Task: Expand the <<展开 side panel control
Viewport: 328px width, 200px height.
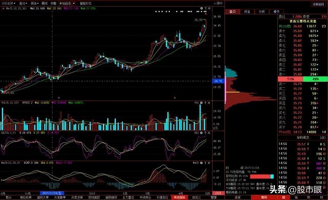Action: click(x=218, y=3)
